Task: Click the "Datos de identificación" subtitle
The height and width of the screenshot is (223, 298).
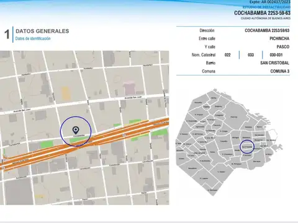Action: (x=33, y=38)
